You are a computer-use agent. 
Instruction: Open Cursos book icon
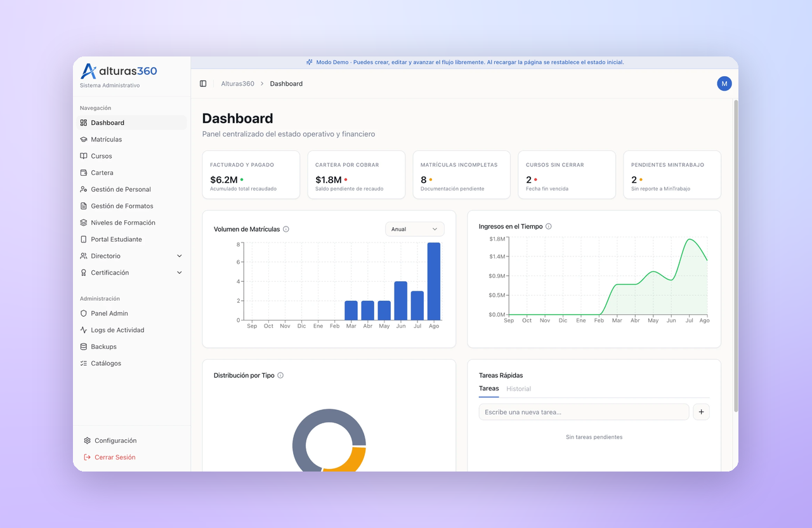pos(84,156)
